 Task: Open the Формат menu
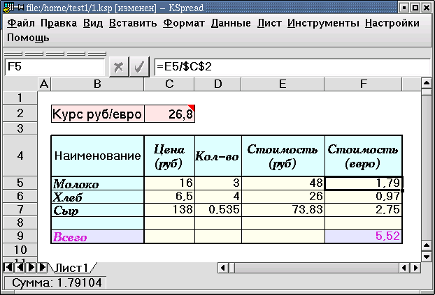[184, 23]
